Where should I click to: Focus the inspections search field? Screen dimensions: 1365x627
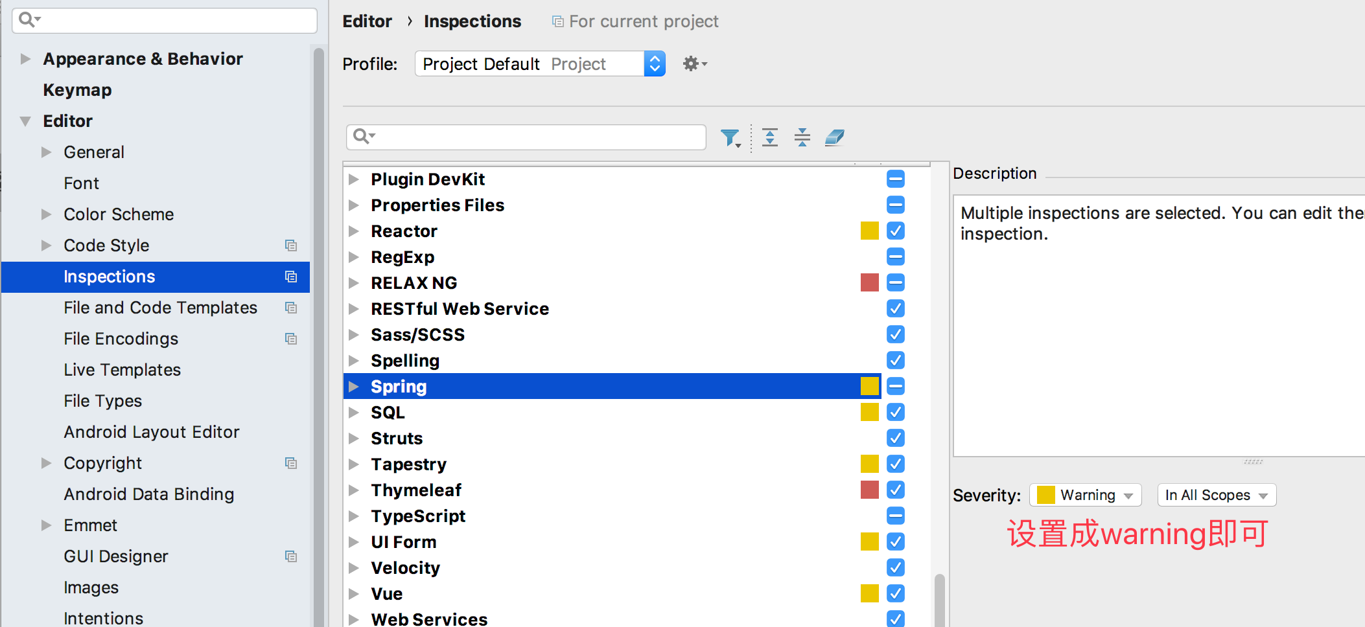pos(526,137)
